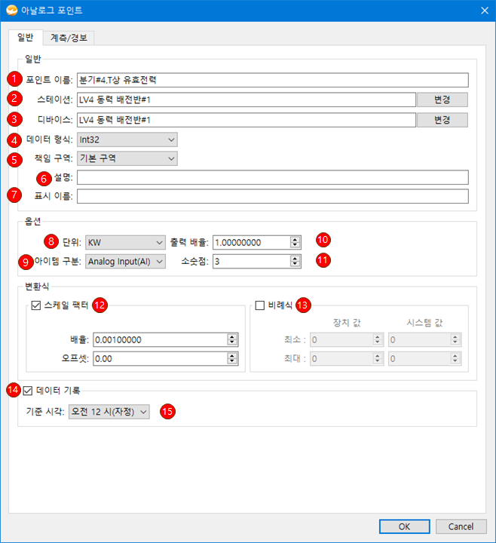Increase 출력 배율 with up arrow
The image size is (496, 543).
click(x=295, y=240)
